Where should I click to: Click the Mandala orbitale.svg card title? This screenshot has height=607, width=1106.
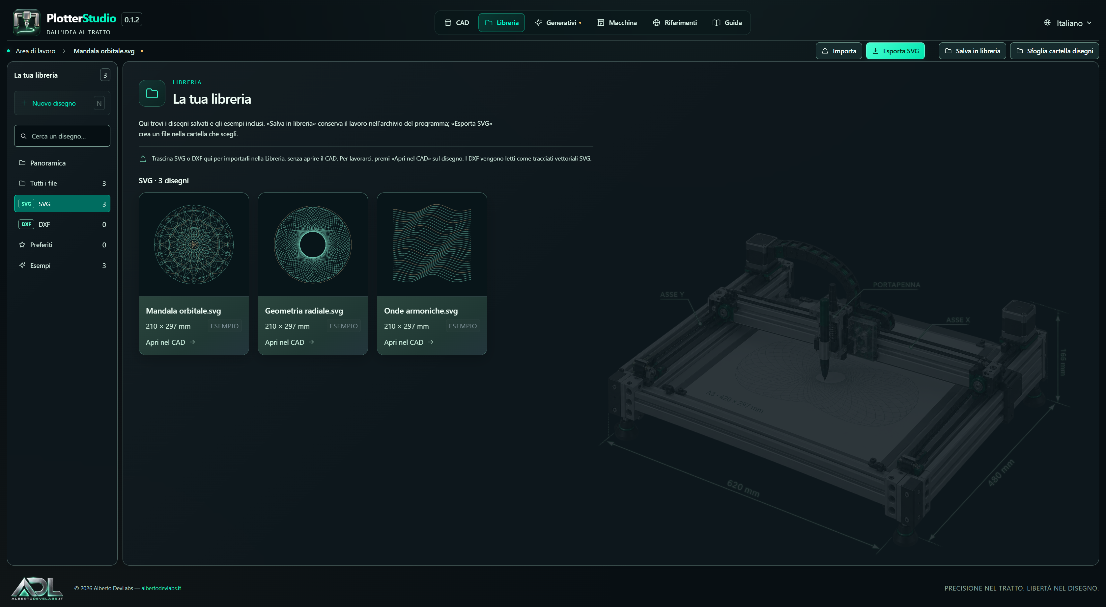183,311
